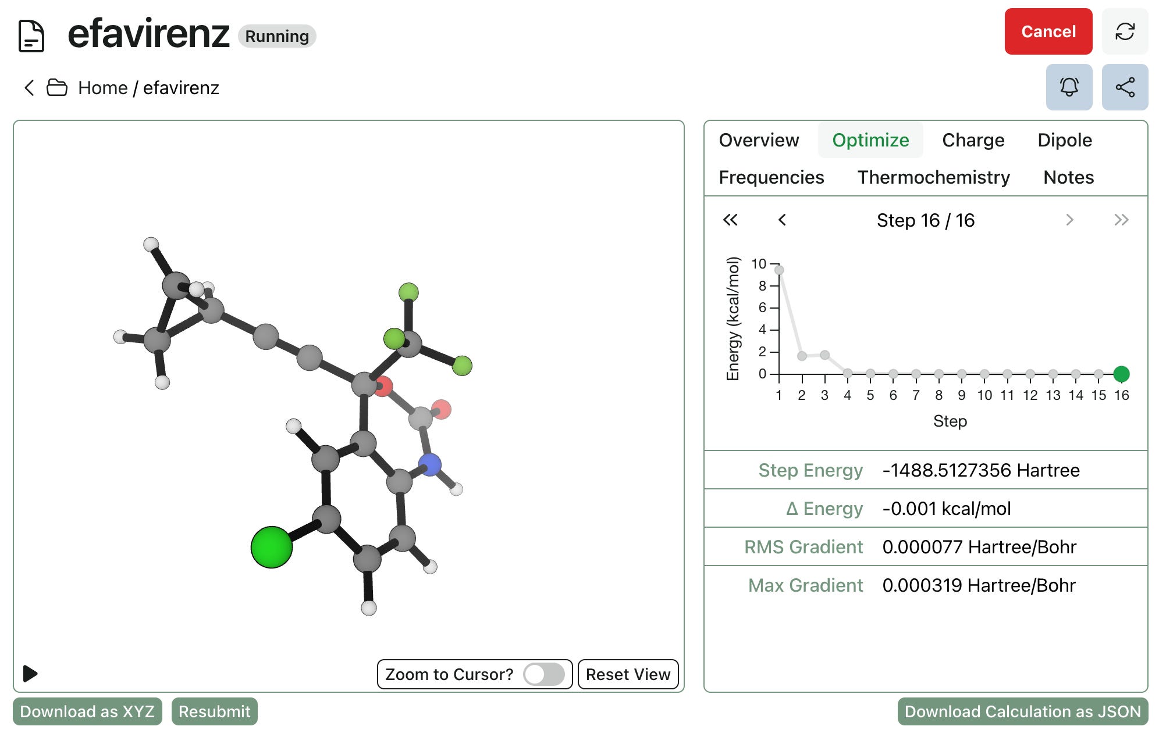Select the Charge tab
The width and height of the screenshot is (1159, 737).
click(x=973, y=140)
